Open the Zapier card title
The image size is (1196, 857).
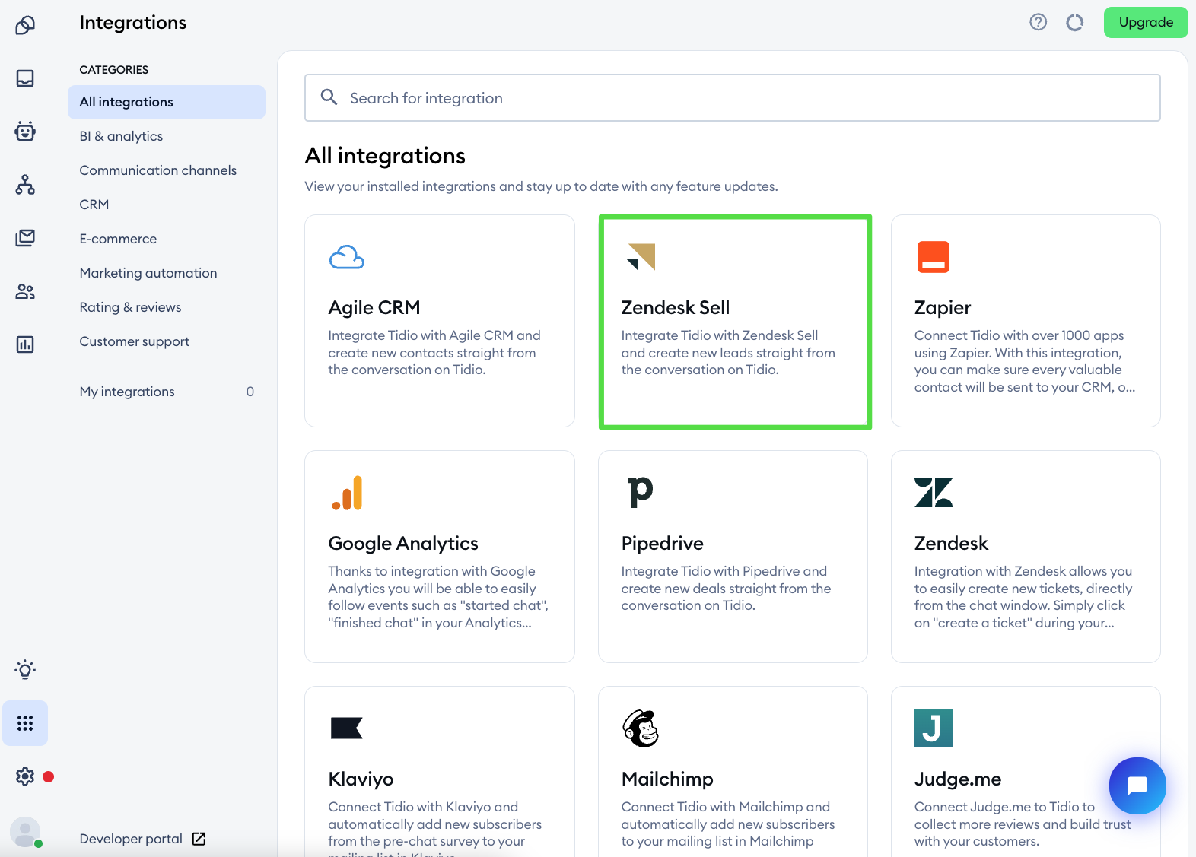tap(943, 307)
